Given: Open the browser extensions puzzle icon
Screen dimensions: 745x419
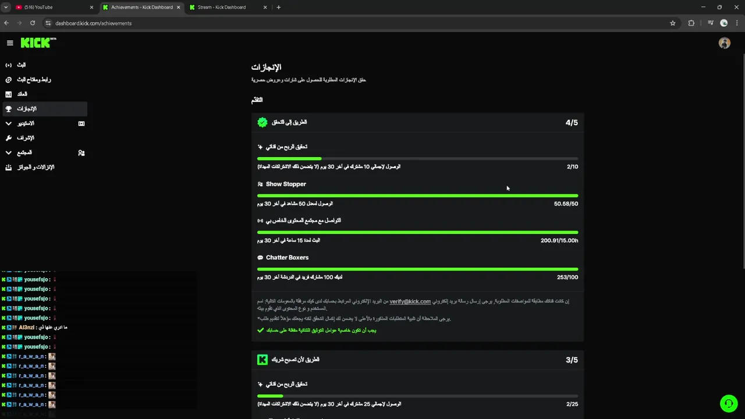Looking at the screenshot, I should pos(691,23).
